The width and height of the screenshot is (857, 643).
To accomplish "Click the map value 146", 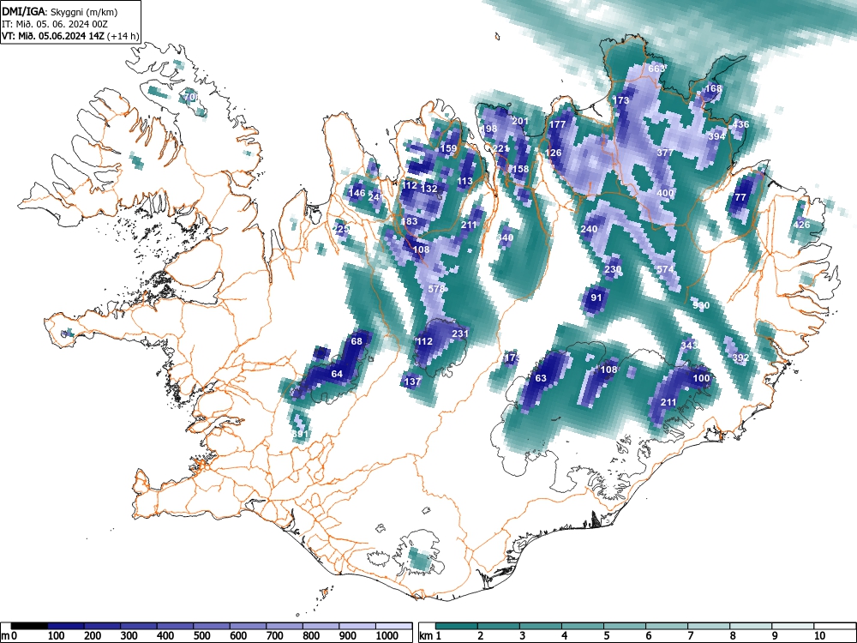I will click(x=357, y=192).
